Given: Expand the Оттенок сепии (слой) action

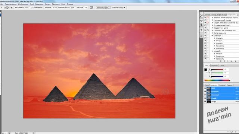Looking at the screenshot, I should pyautogui.click(x=212, y=25).
